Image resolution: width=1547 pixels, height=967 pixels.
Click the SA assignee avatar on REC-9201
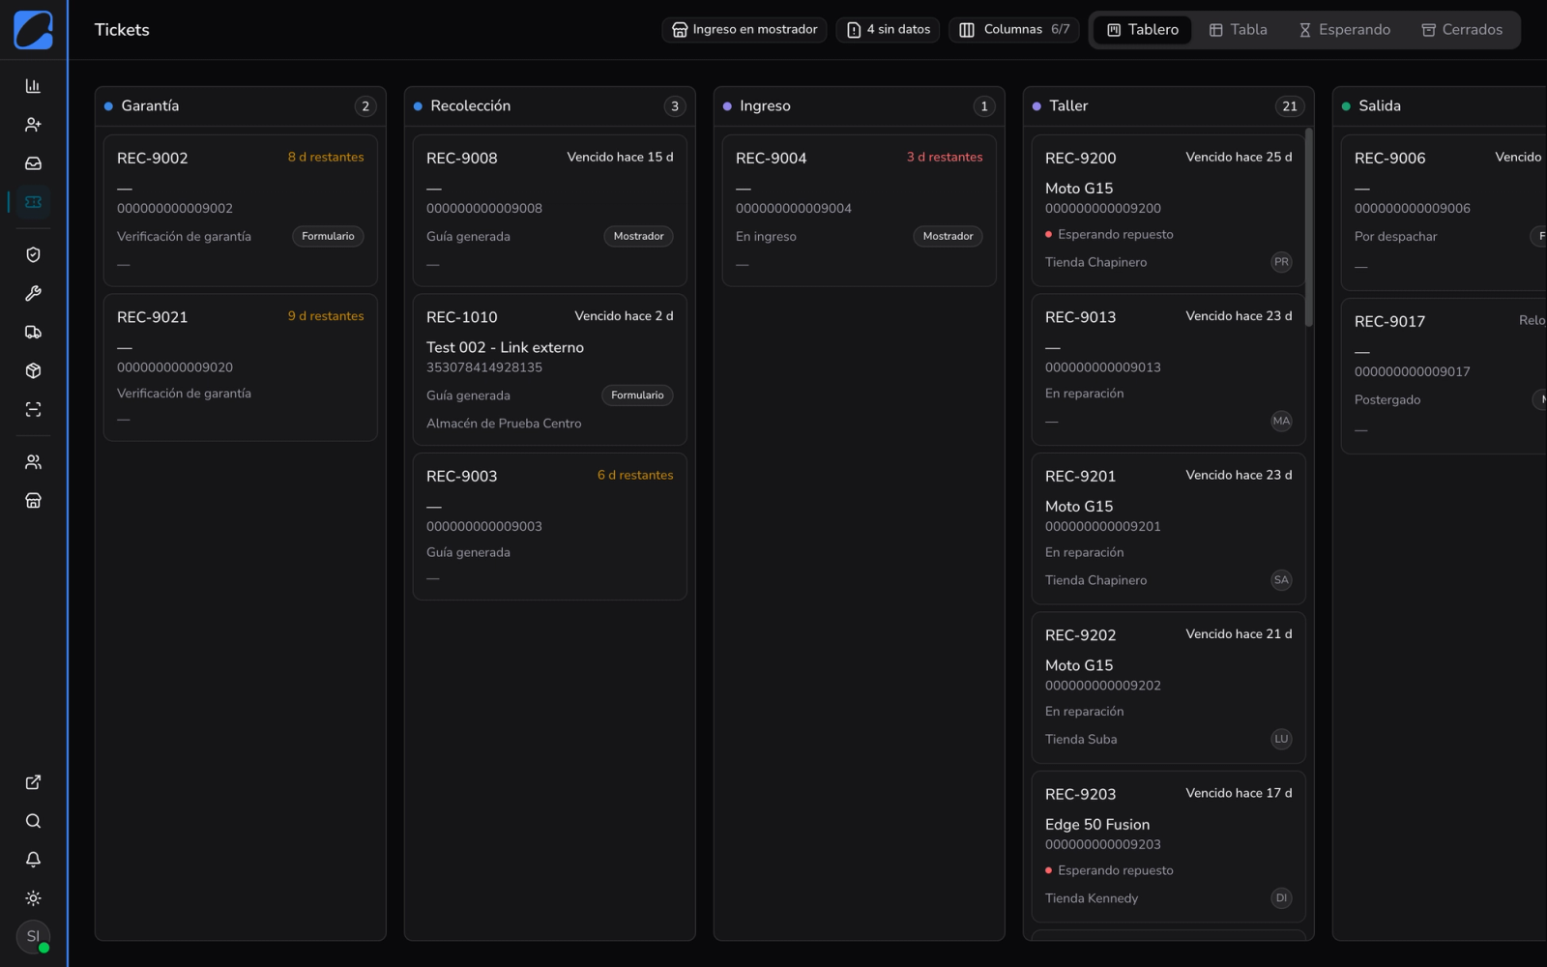pyautogui.click(x=1281, y=580)
